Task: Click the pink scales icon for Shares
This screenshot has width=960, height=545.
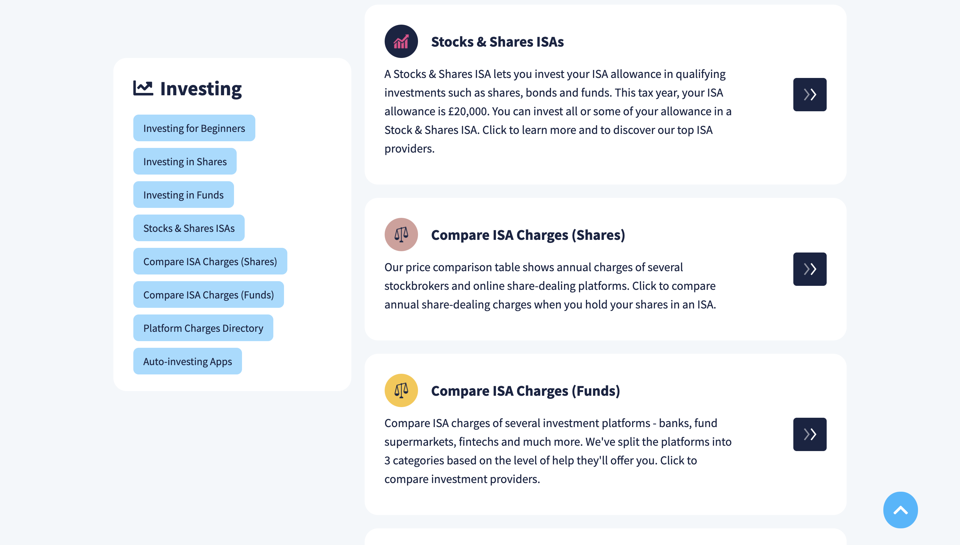Action: (x=401, y=235)
